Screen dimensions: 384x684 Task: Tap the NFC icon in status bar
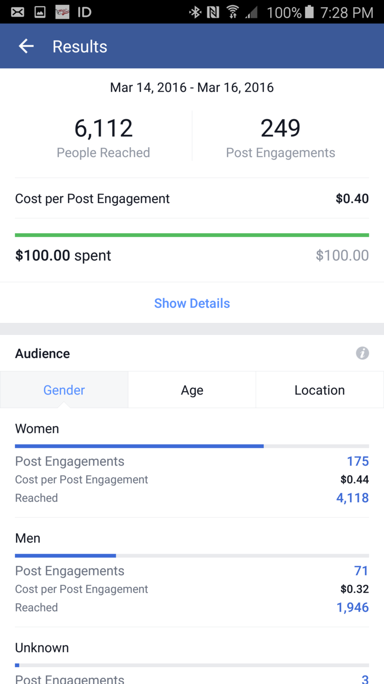click(213, 12)
